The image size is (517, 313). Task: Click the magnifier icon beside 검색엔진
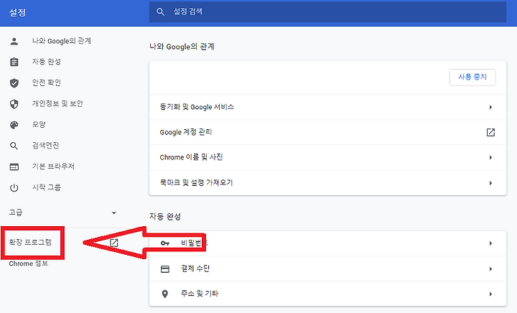(x=14, y=146)
